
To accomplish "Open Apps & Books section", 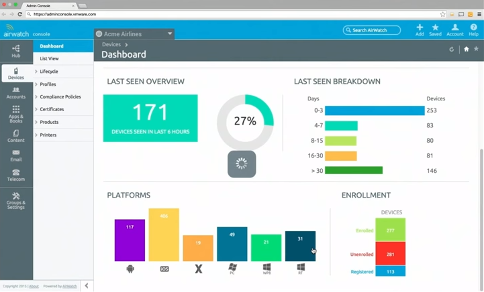I will point(15,115).
